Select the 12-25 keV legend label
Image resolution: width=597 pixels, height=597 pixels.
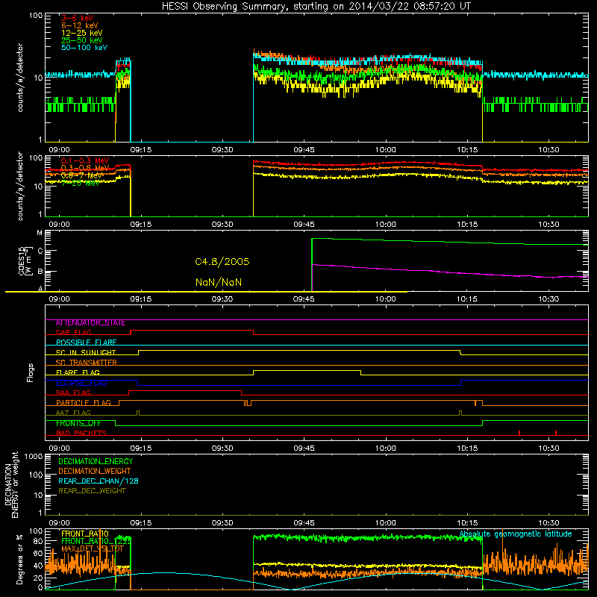pyautogui.click(x=82, y=33)
